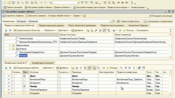Click refresh icon in properties toolbar
This screenshot has width=175, height=98.
click(104, 68)
